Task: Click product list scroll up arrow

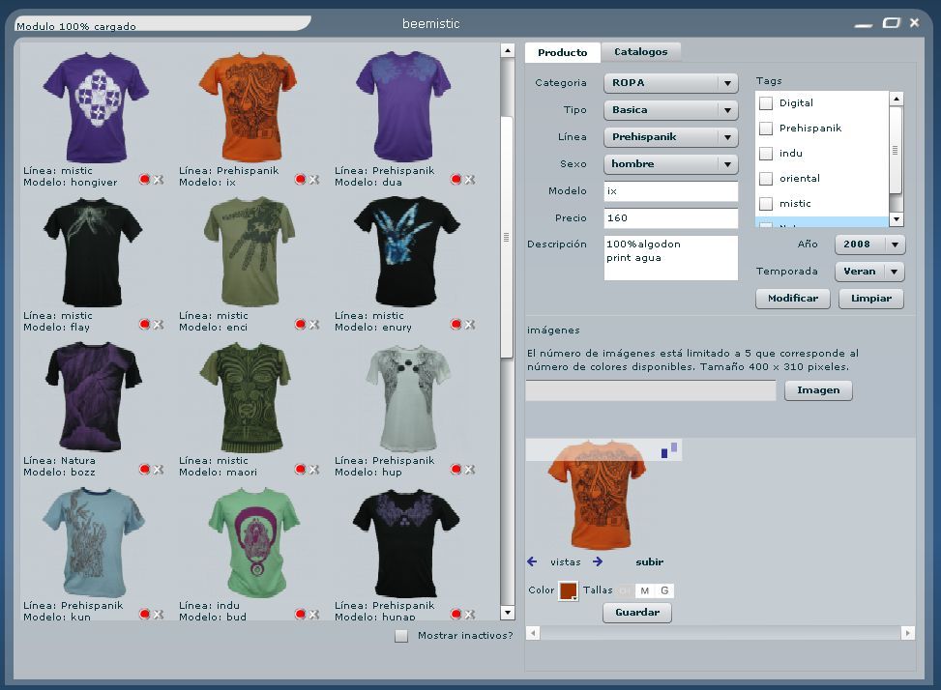Action: point(507,50)
